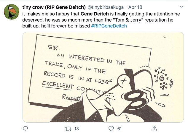The width and height of the screenshot is (188, 133).
Task: Click the like count of 61
Action: tap(120, 129)
